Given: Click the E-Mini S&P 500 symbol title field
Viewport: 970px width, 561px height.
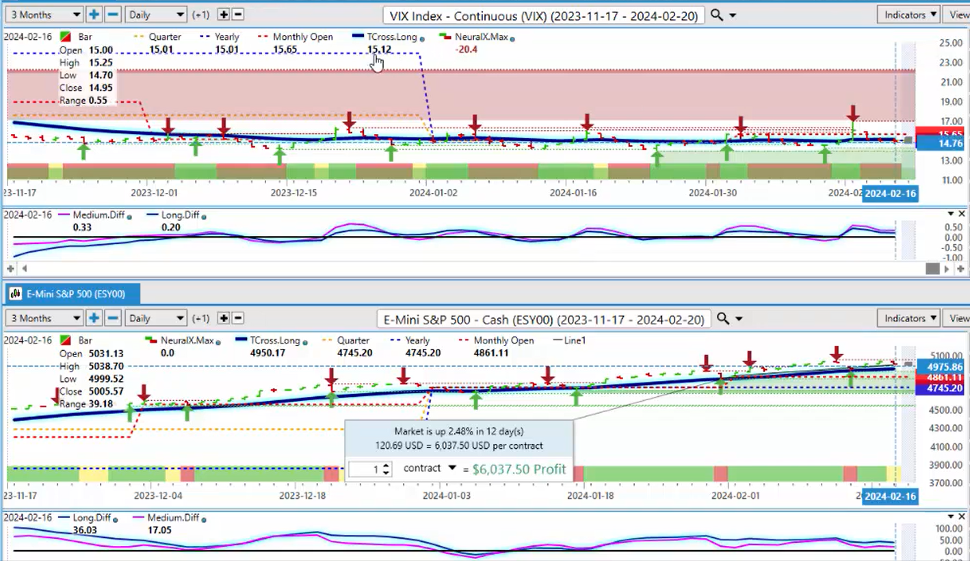Looking at the screenshot, I should click(543, 319).
